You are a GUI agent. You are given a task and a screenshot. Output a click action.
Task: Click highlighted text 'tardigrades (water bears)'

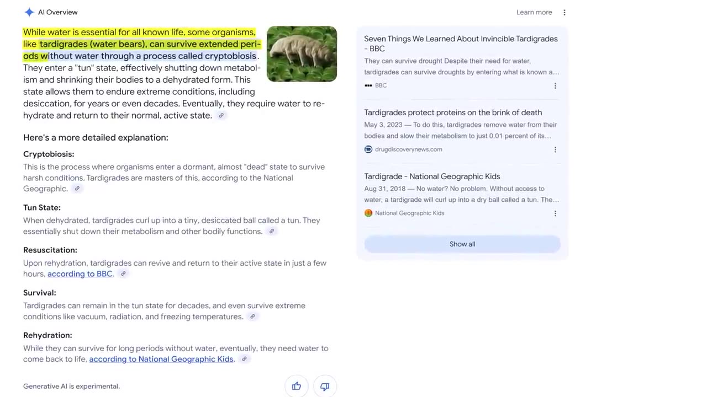pyautogui.click(x=93, y=44)
